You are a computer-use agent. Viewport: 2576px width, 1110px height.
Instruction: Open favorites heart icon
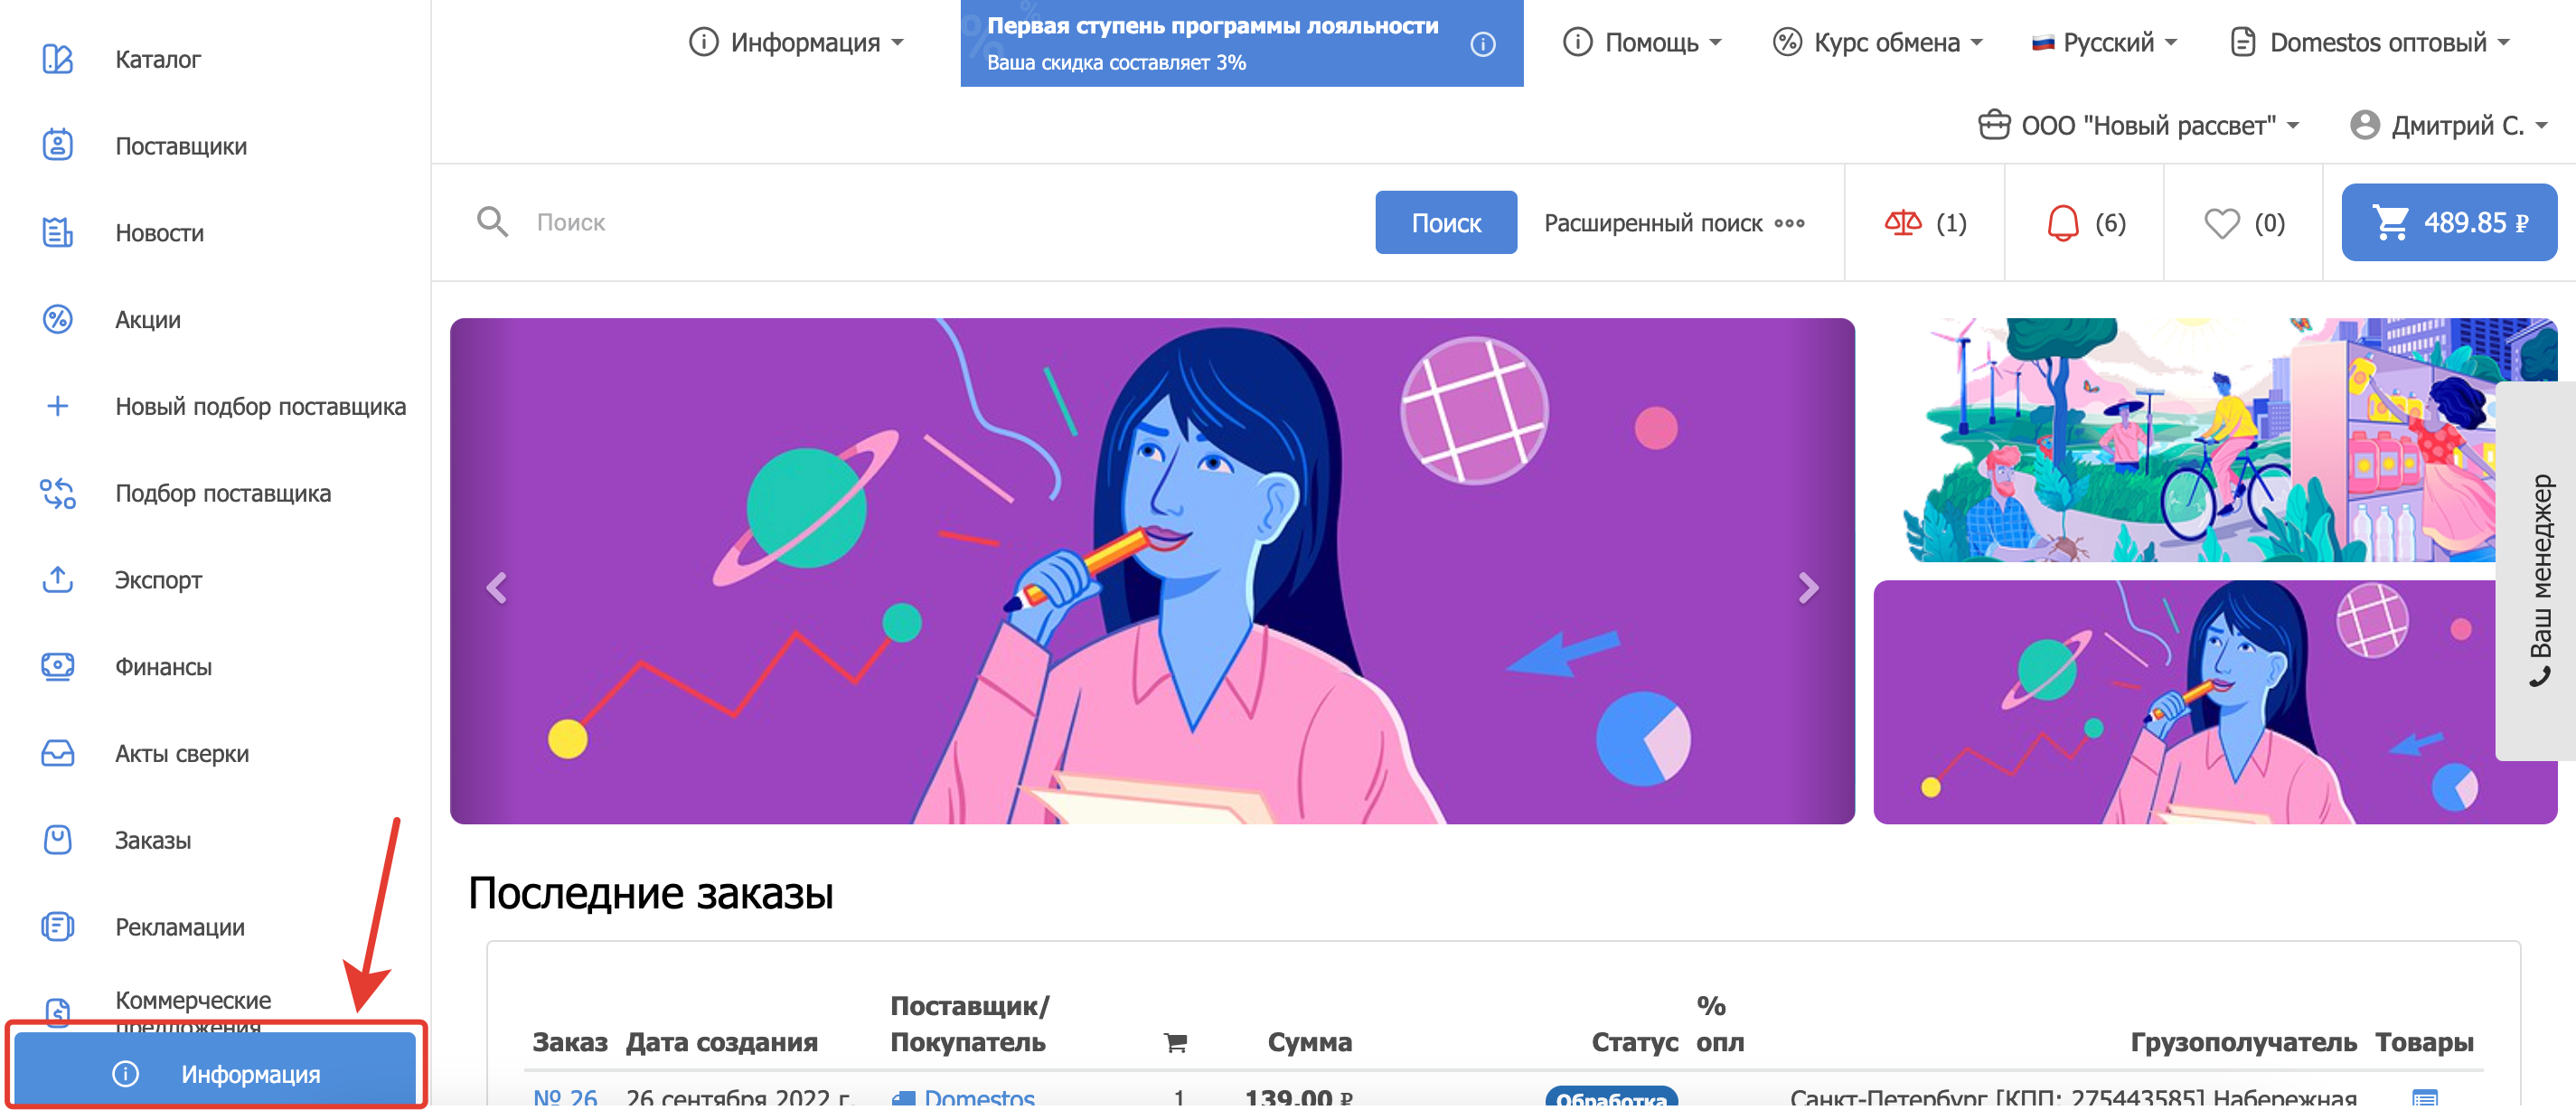tap(2221, 223)
